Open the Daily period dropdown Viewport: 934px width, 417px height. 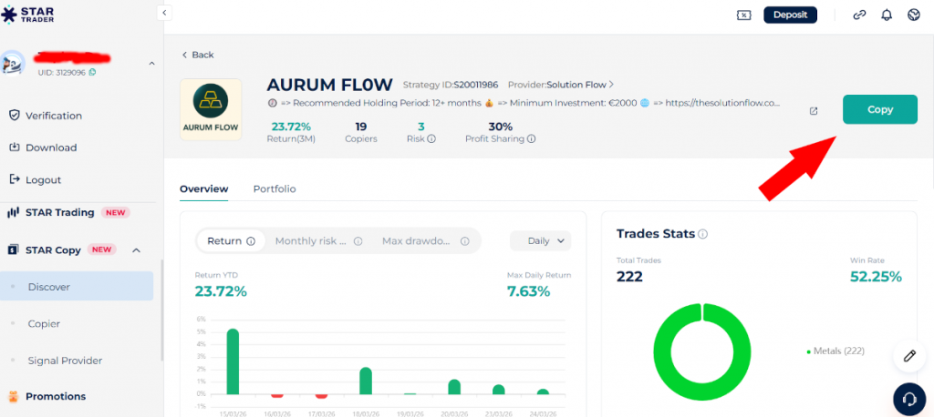[540, 241]
